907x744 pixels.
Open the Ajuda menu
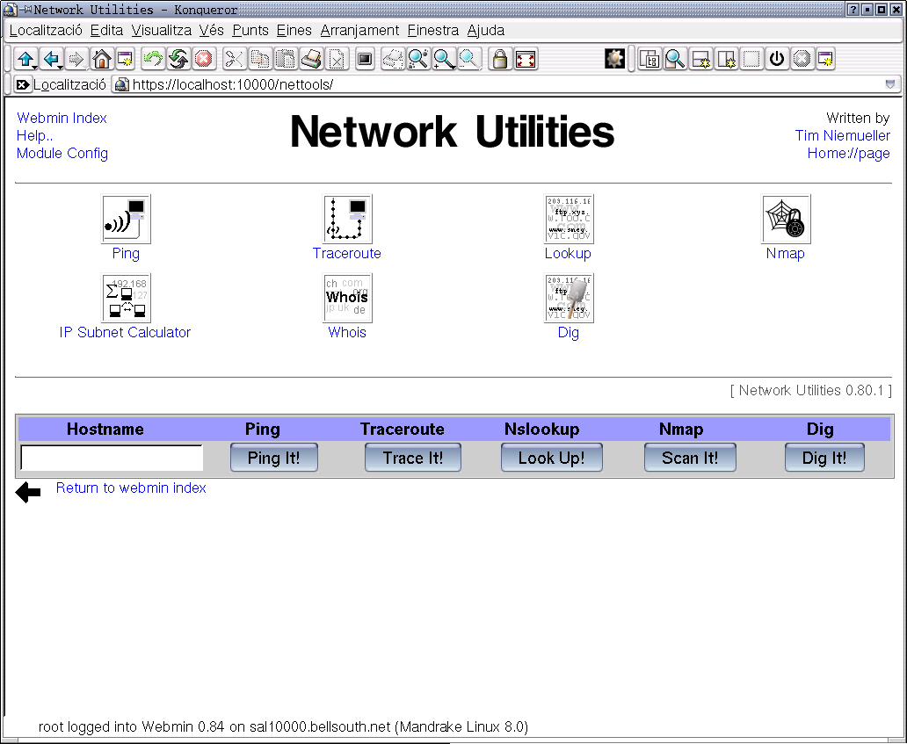(486, 30)
